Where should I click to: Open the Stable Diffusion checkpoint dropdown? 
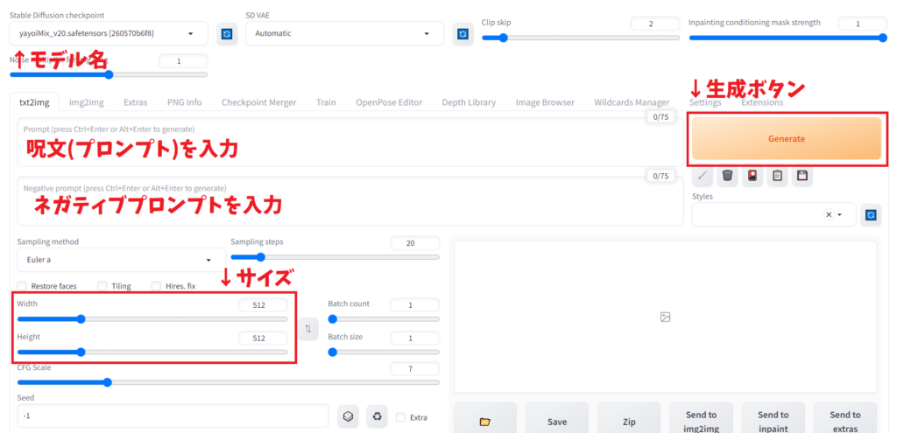(109, 34)
